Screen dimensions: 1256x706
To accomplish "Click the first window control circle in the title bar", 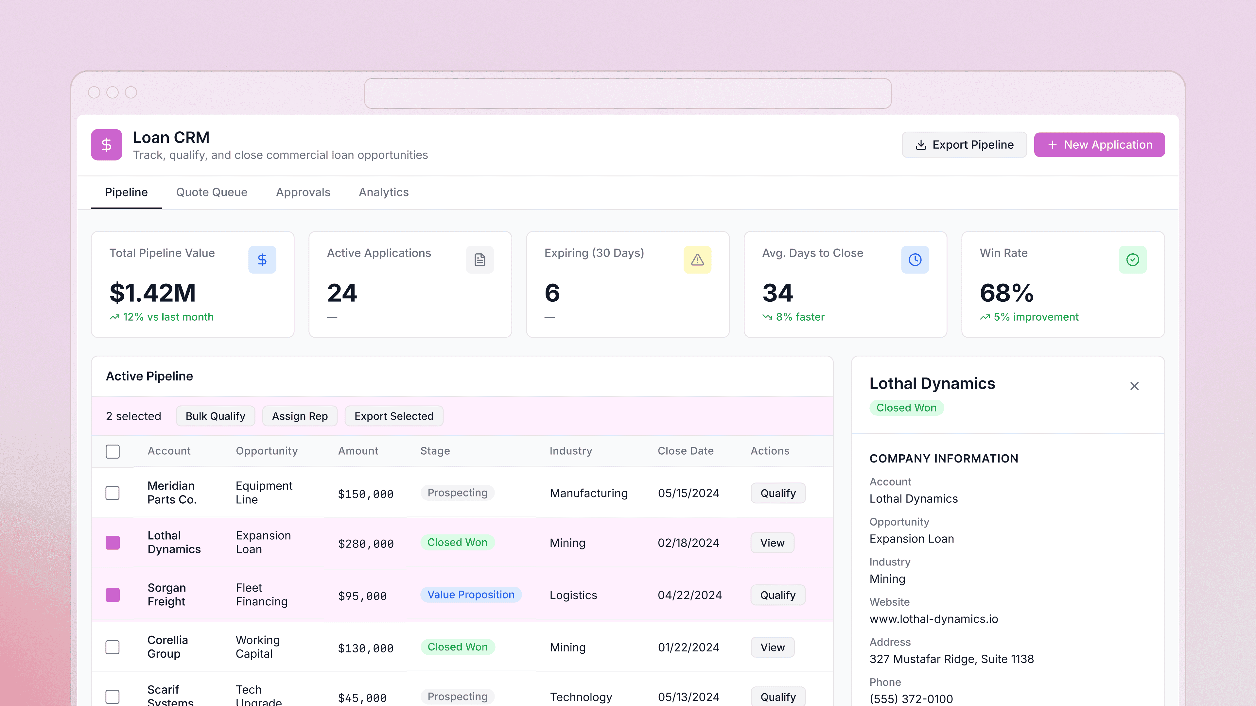I will (94, 92).
